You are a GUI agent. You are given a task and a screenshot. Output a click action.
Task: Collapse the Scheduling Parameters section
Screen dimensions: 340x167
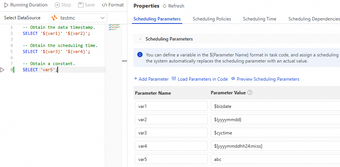click(x=140, y=39)
